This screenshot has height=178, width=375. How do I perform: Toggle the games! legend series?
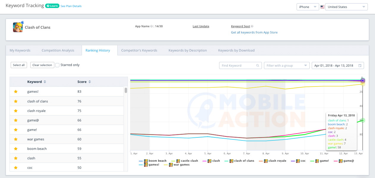pos(149,165)
